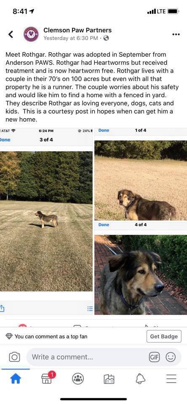Image resolution: width=187 pixels, height=404 pixels.
Task: Open the Notifications bell tab
Action: (140, 379)
